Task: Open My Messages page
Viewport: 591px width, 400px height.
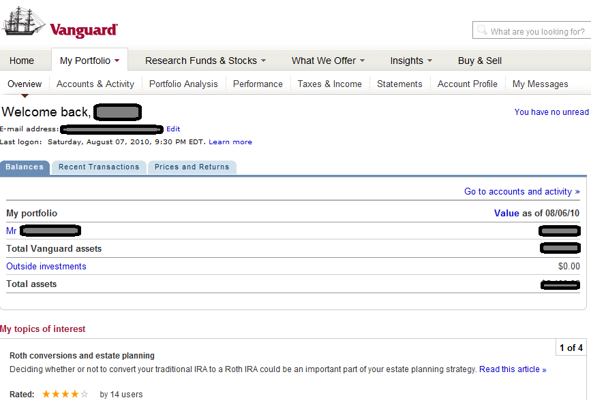Action: [540, 84]
